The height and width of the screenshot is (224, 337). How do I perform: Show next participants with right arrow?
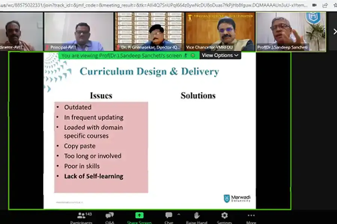334,32
